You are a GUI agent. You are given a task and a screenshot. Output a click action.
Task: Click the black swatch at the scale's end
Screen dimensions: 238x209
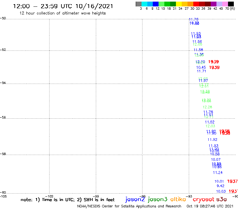pyautogui.click(x=231, y=4)
